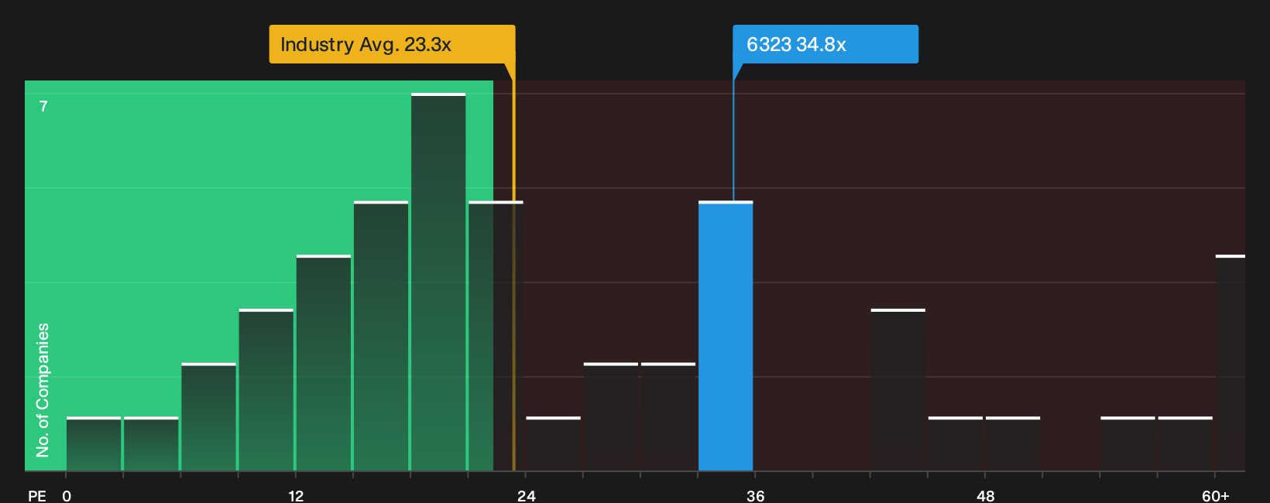Click the 60+ PE bar at right edge
Viewport: 1270px width, 503px height.
pos(1231,362)
